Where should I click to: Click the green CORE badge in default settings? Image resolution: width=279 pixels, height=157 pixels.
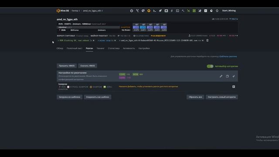[x=122, y=74]
